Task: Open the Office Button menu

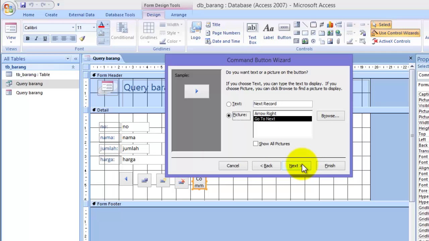Action: [8, 7]
